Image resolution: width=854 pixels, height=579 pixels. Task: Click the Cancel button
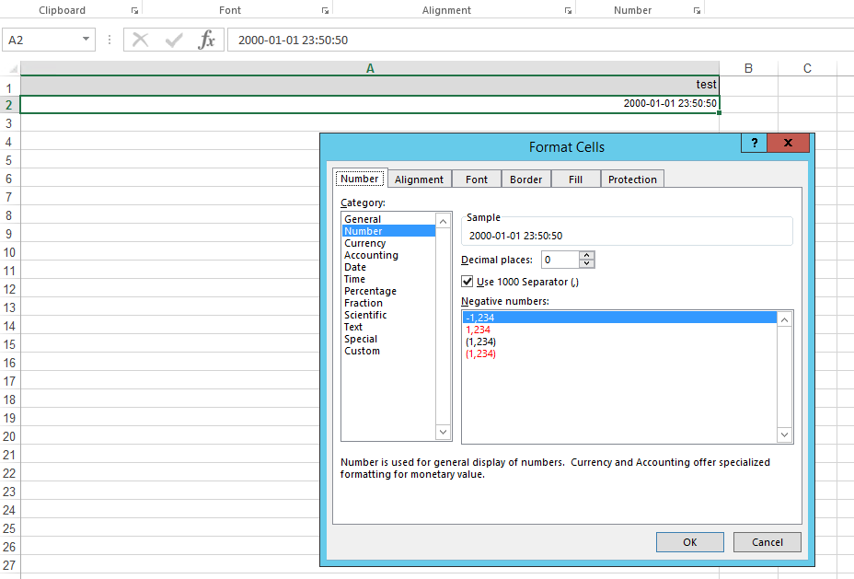[x=767, y=541]
